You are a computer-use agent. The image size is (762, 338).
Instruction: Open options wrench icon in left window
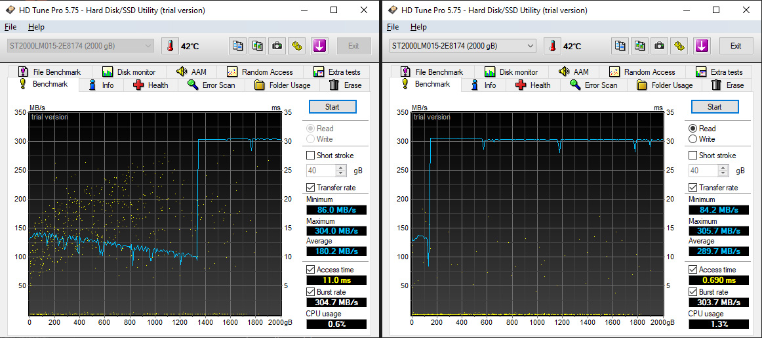[x=296, y=46]
